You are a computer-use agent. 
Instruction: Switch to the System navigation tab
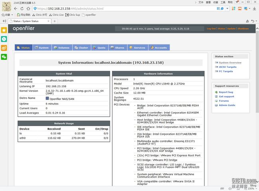point(42,47)
